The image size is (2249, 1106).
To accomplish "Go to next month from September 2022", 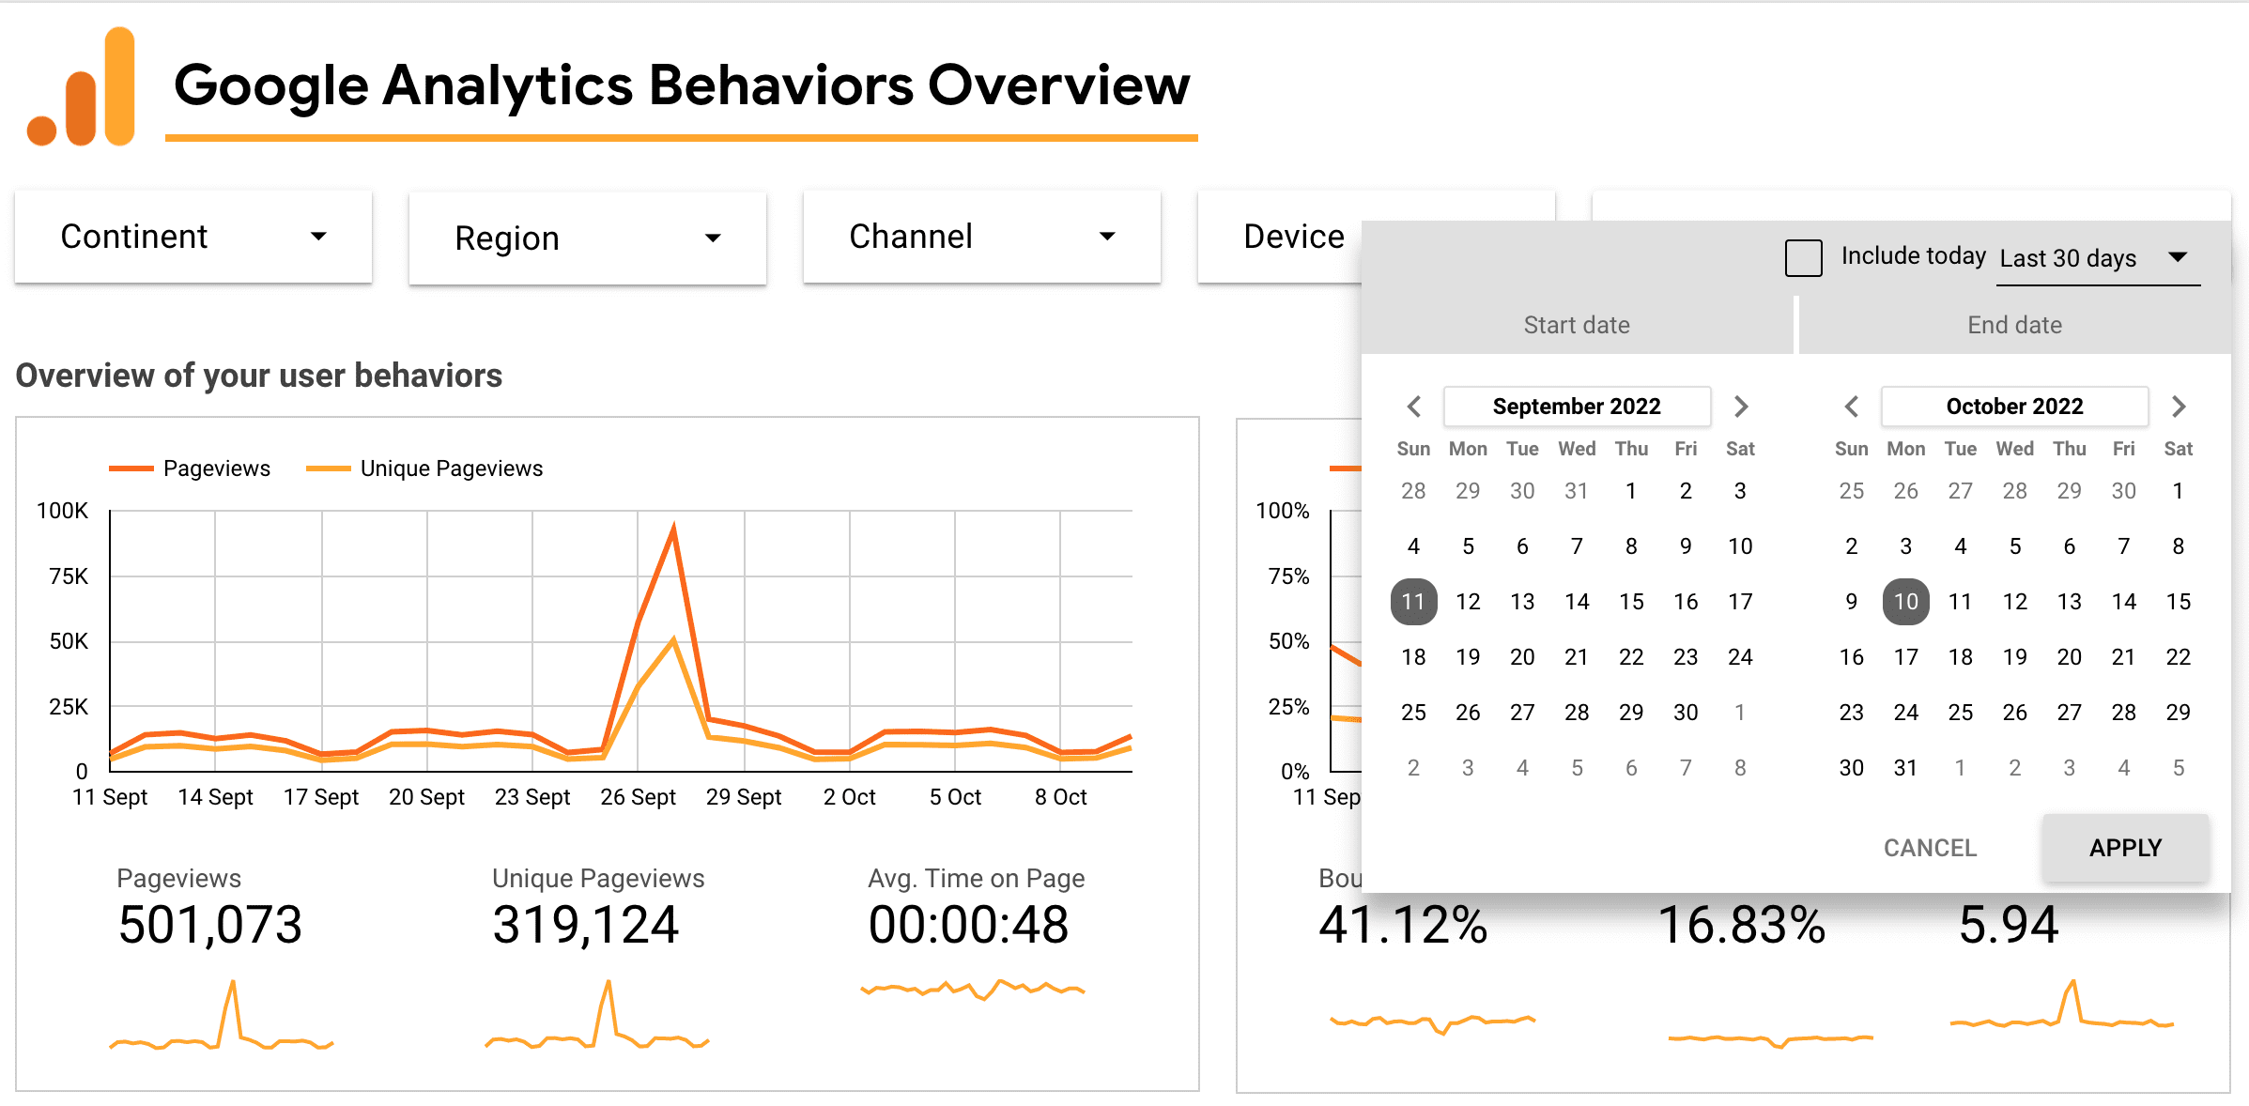I will tap(1740, 407).
